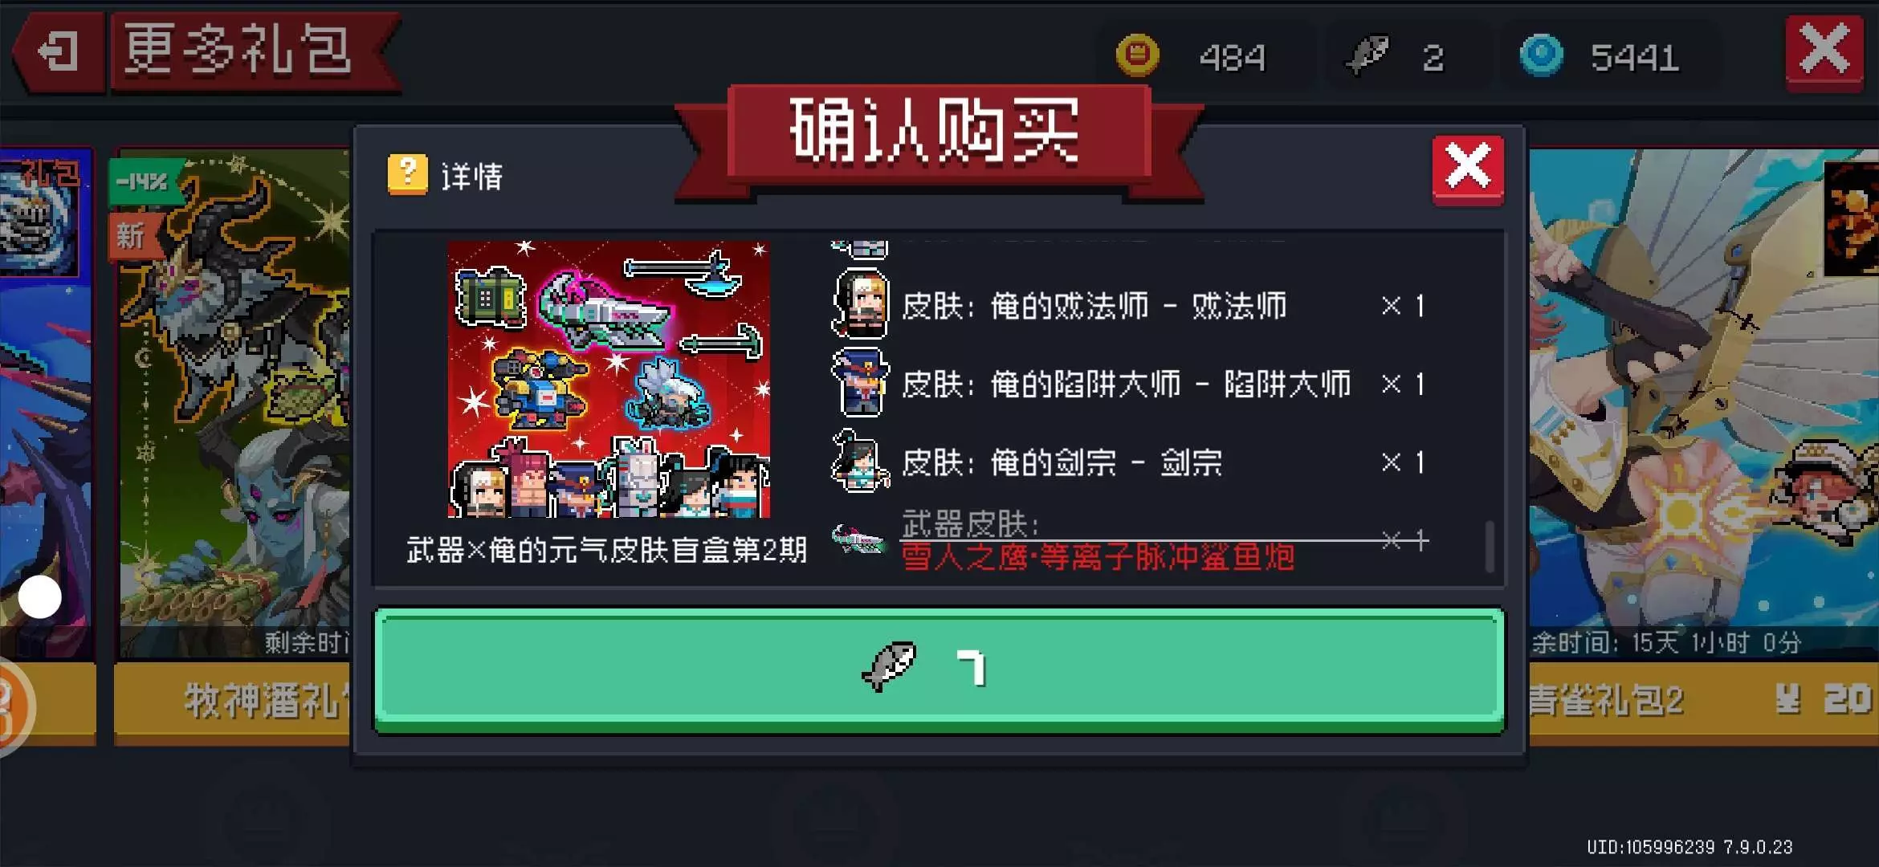Tap the blue gem currency icon

1541,55
